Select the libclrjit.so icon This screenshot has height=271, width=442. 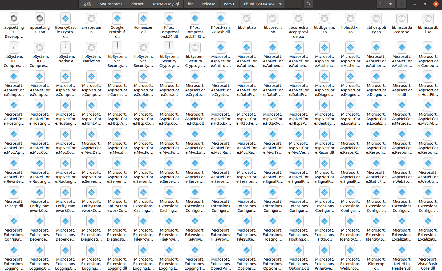247,18
